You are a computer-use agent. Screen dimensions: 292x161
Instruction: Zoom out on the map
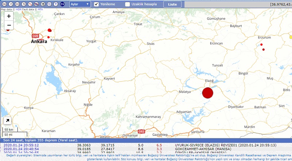(x=9, y=25)
